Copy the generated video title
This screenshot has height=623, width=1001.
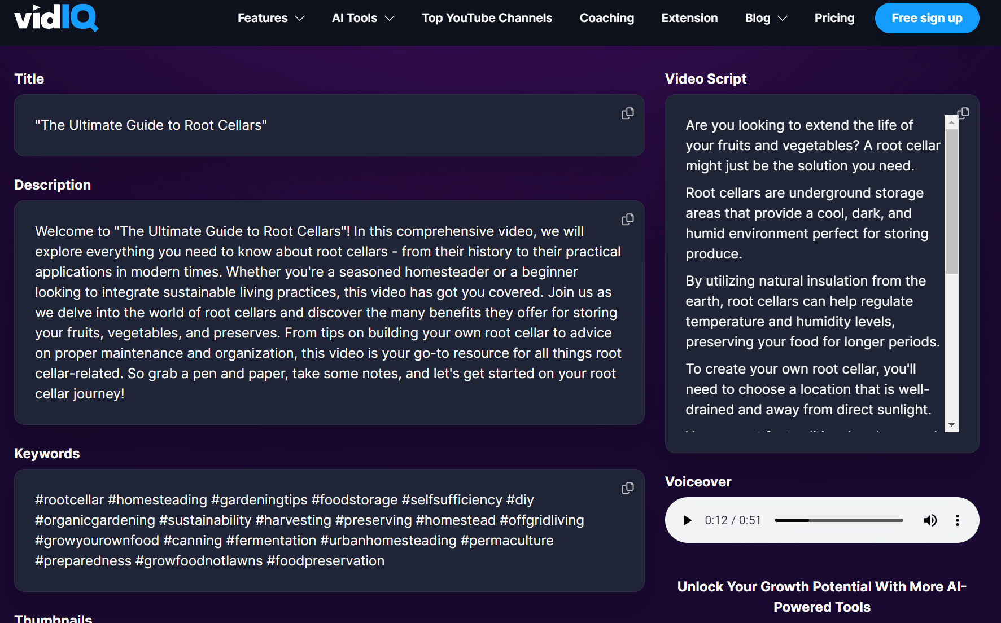click(x=628, y=113)
